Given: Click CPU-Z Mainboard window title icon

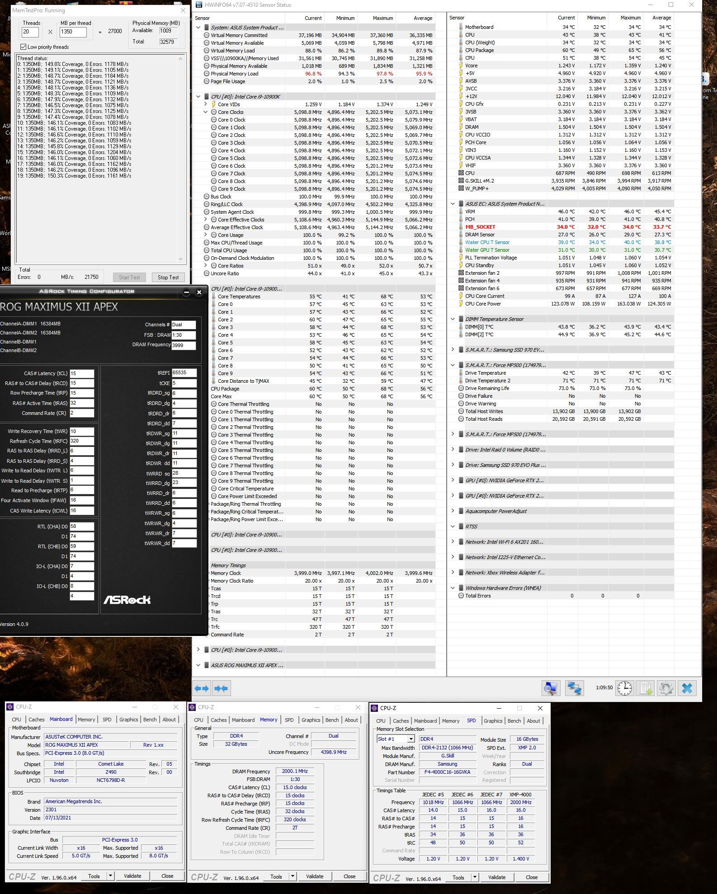Looking at the screenshot, I should pyautogui.click(x=11, y=706).
